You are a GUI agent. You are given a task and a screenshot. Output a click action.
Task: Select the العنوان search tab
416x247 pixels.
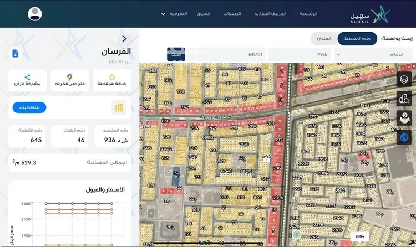click(x=324, y=38)
